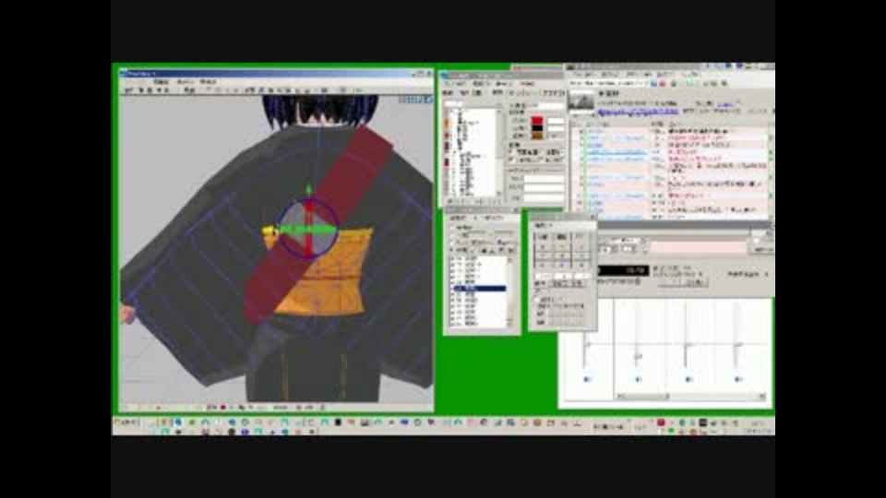The height and width of the screenshot is (498, 886).
Task: Toggle the lone checkbox in the operation panel
Action: (537, 299)
